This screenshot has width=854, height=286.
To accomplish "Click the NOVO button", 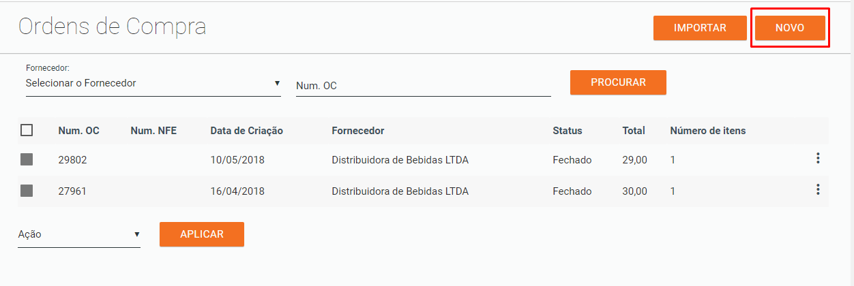I will [x=790, y=28].
